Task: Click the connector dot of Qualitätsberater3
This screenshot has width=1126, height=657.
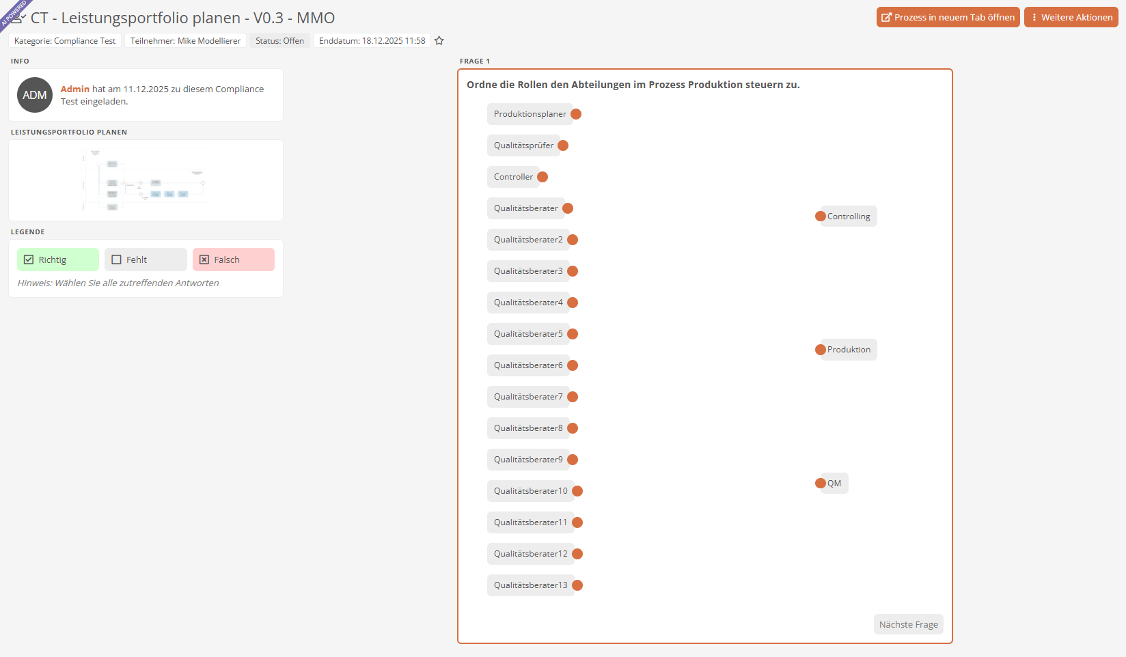Action: pyautogui.click(x=573, y=271)
